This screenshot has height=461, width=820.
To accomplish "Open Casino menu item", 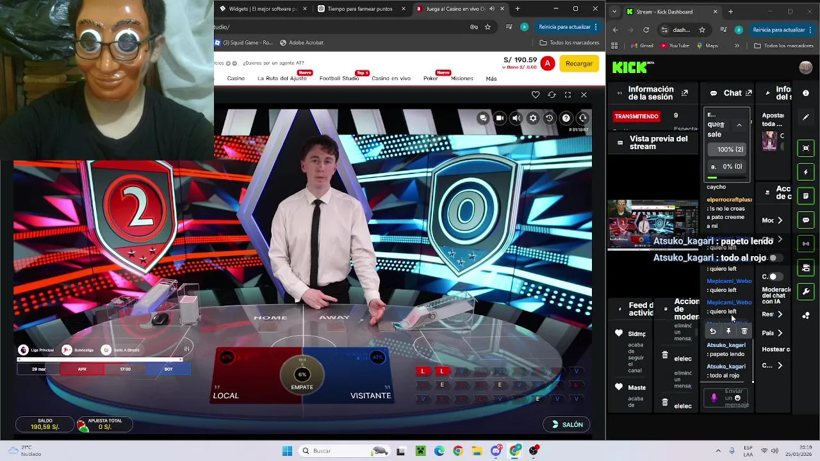I will coord(236,79).
